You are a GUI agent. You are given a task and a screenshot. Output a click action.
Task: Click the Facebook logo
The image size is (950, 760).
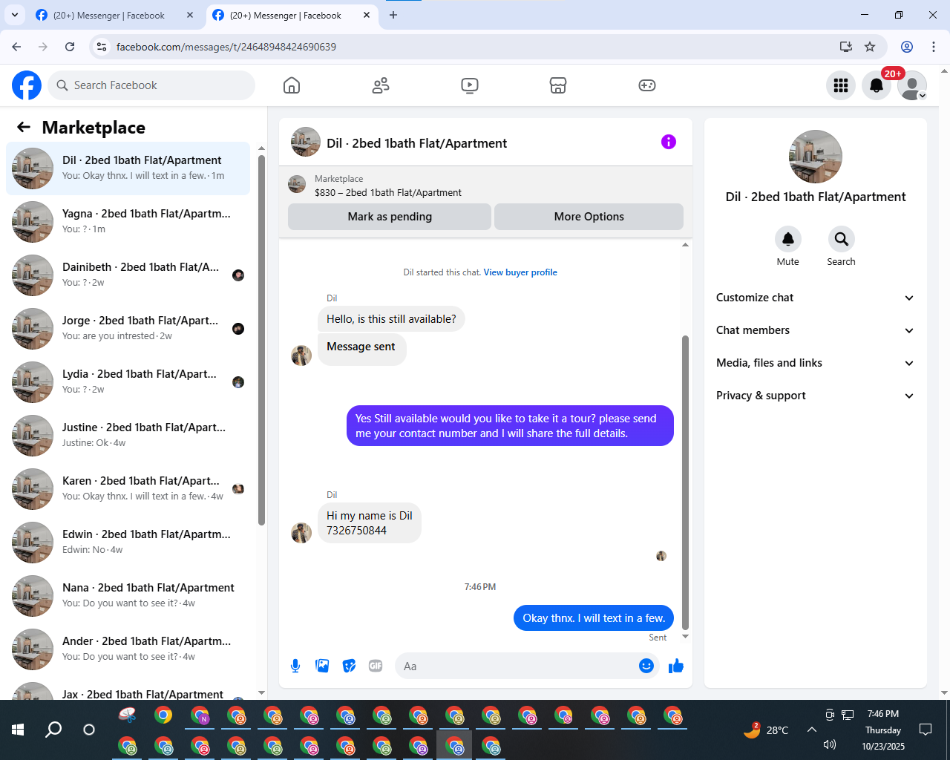pos(27,85)
